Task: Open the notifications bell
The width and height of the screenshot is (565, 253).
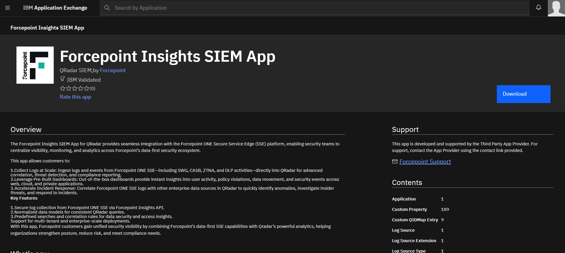Action: (538, 8)
